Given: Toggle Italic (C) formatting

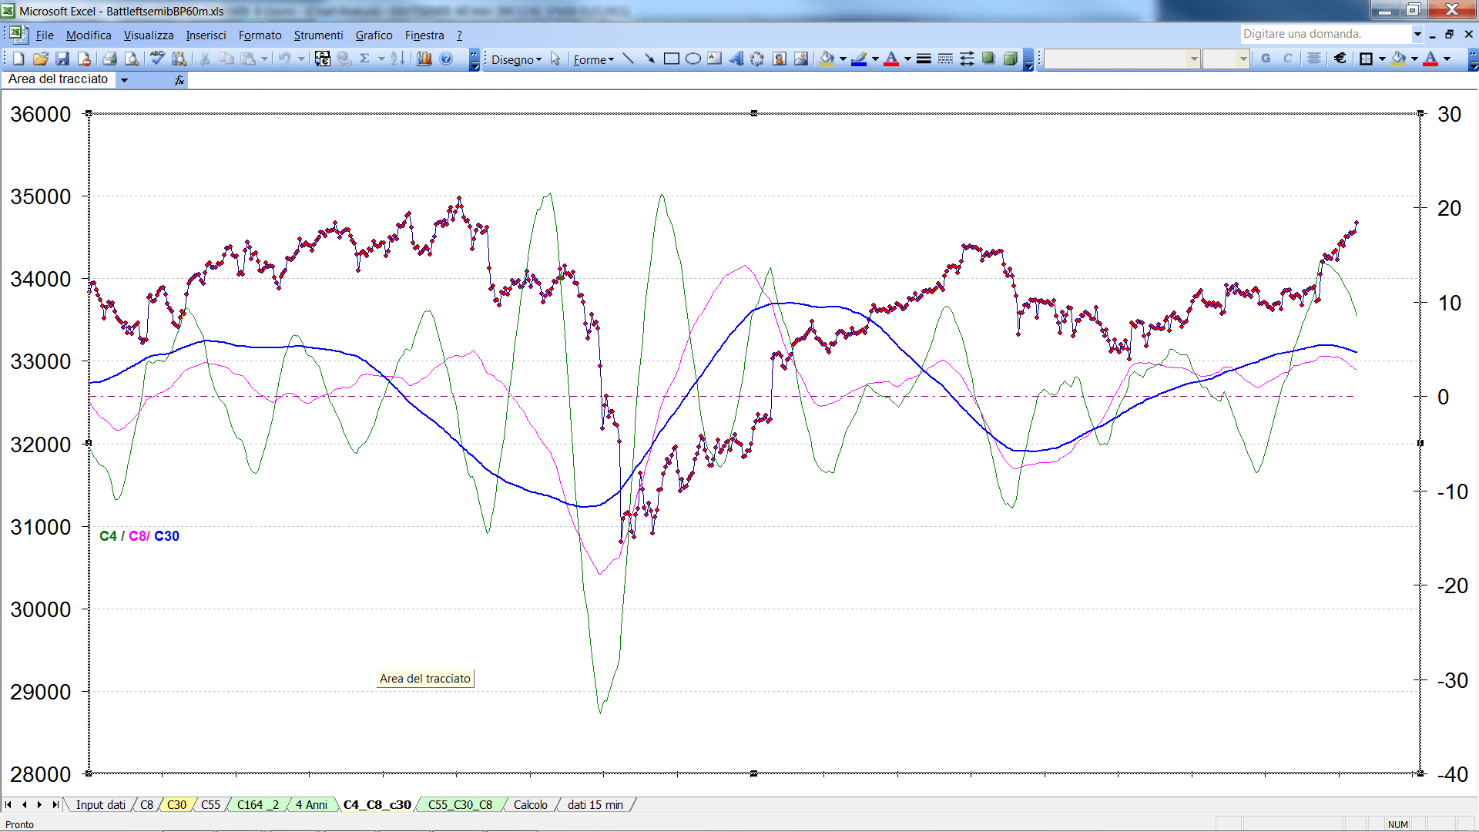Looking at the screenshot, I should coord(1287,59).
